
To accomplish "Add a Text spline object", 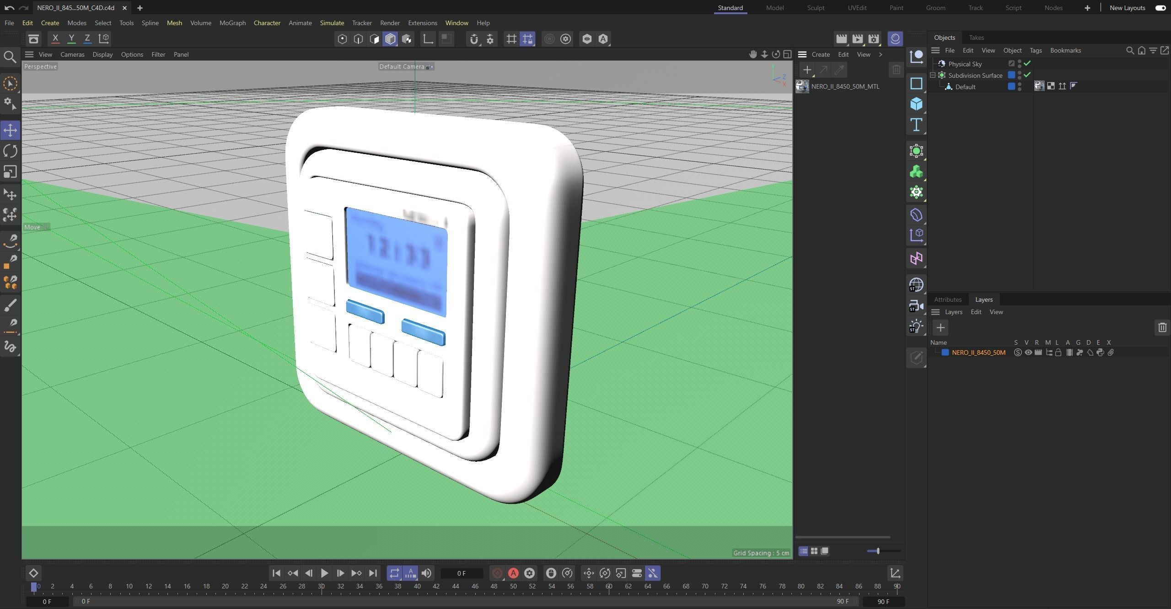I will 916,125.
